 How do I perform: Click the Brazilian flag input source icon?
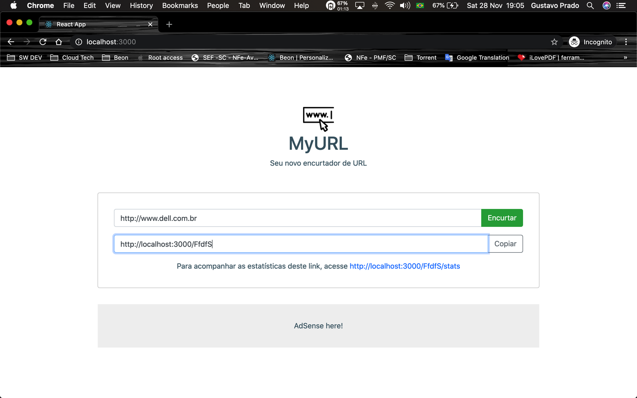click(x=420, y=5)
